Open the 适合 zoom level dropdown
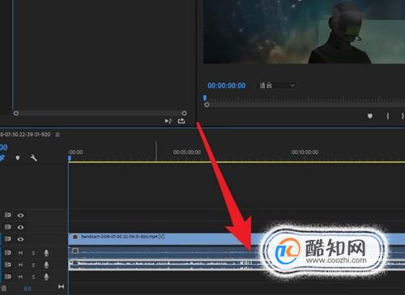The width and height of the screenshot is (405, 295). point(276,86)
